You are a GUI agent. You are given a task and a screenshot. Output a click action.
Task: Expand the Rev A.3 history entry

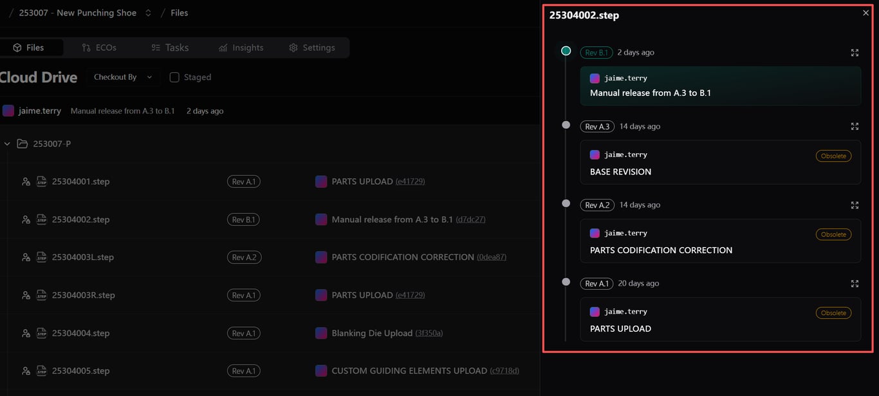point(855,126)
